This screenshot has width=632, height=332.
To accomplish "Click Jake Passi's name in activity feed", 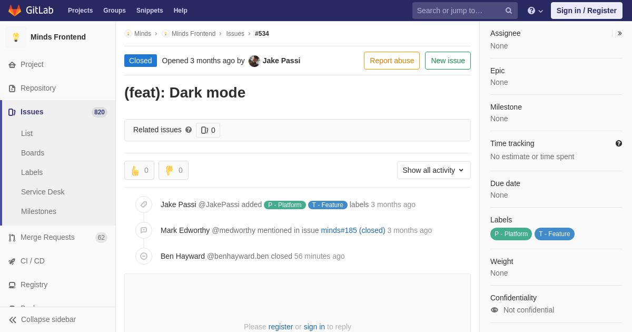I will (179, 204).
